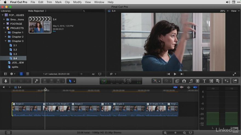This screenshot has height=135, width=241.
Task: Open the Music and Sound browser
Action: [x=191, y=81]
